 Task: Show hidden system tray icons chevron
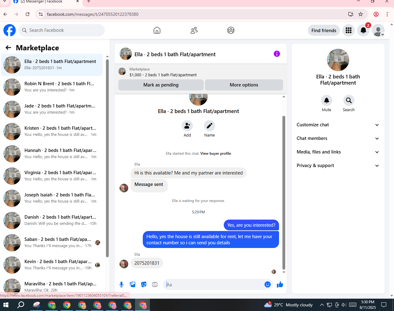click(x=322, y=305)
